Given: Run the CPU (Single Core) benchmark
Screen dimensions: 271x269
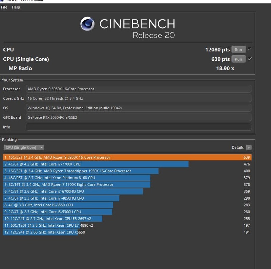Looking at the screenshot, I should pyautogui.click(x=238, y=59).
